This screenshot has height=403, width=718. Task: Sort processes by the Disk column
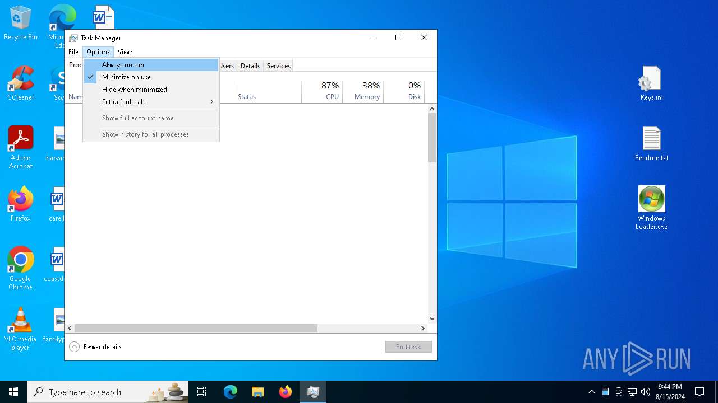pyautogui.click(x=404, y=91)
